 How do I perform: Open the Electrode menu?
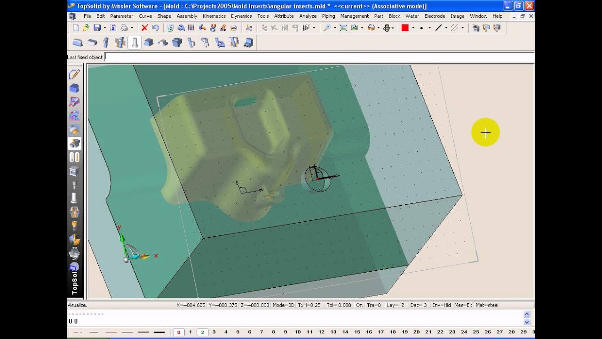[435, 16]
